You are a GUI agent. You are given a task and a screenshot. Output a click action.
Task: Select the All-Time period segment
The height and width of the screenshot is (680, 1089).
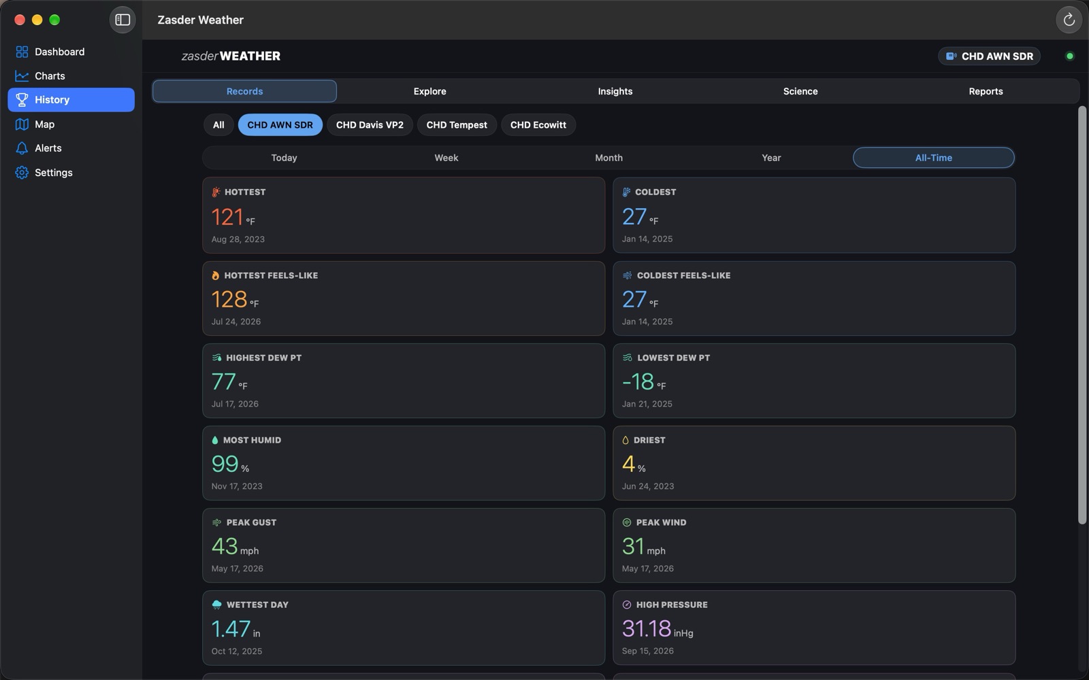[933, 158]
